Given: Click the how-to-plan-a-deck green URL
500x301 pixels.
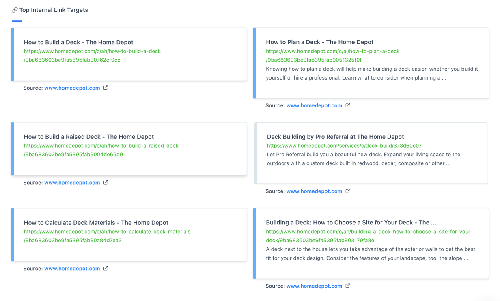Looking at the screenshot, I should pyautogui.click(x=332, y=56).
